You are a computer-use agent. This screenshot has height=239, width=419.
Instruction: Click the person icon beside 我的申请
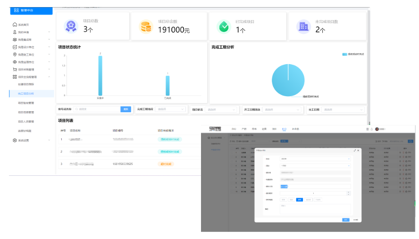tap(15, 32)
